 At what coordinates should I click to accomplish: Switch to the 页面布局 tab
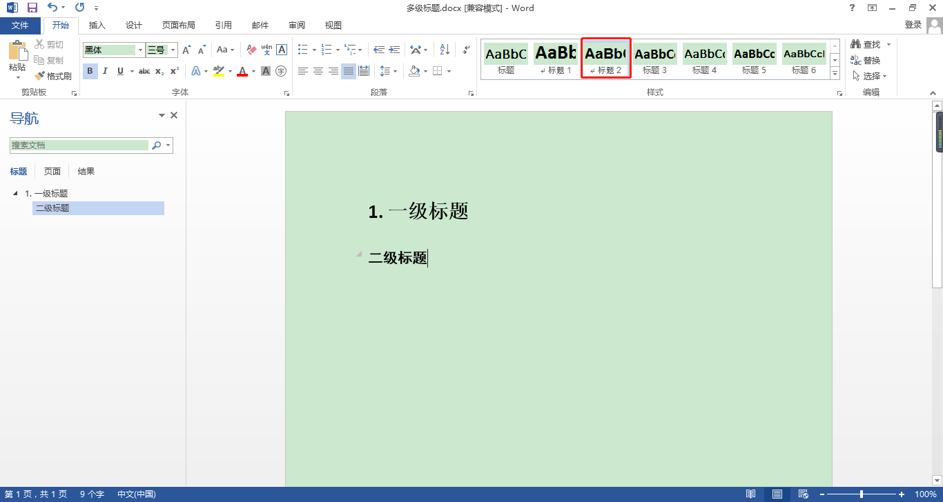[179, 26]
